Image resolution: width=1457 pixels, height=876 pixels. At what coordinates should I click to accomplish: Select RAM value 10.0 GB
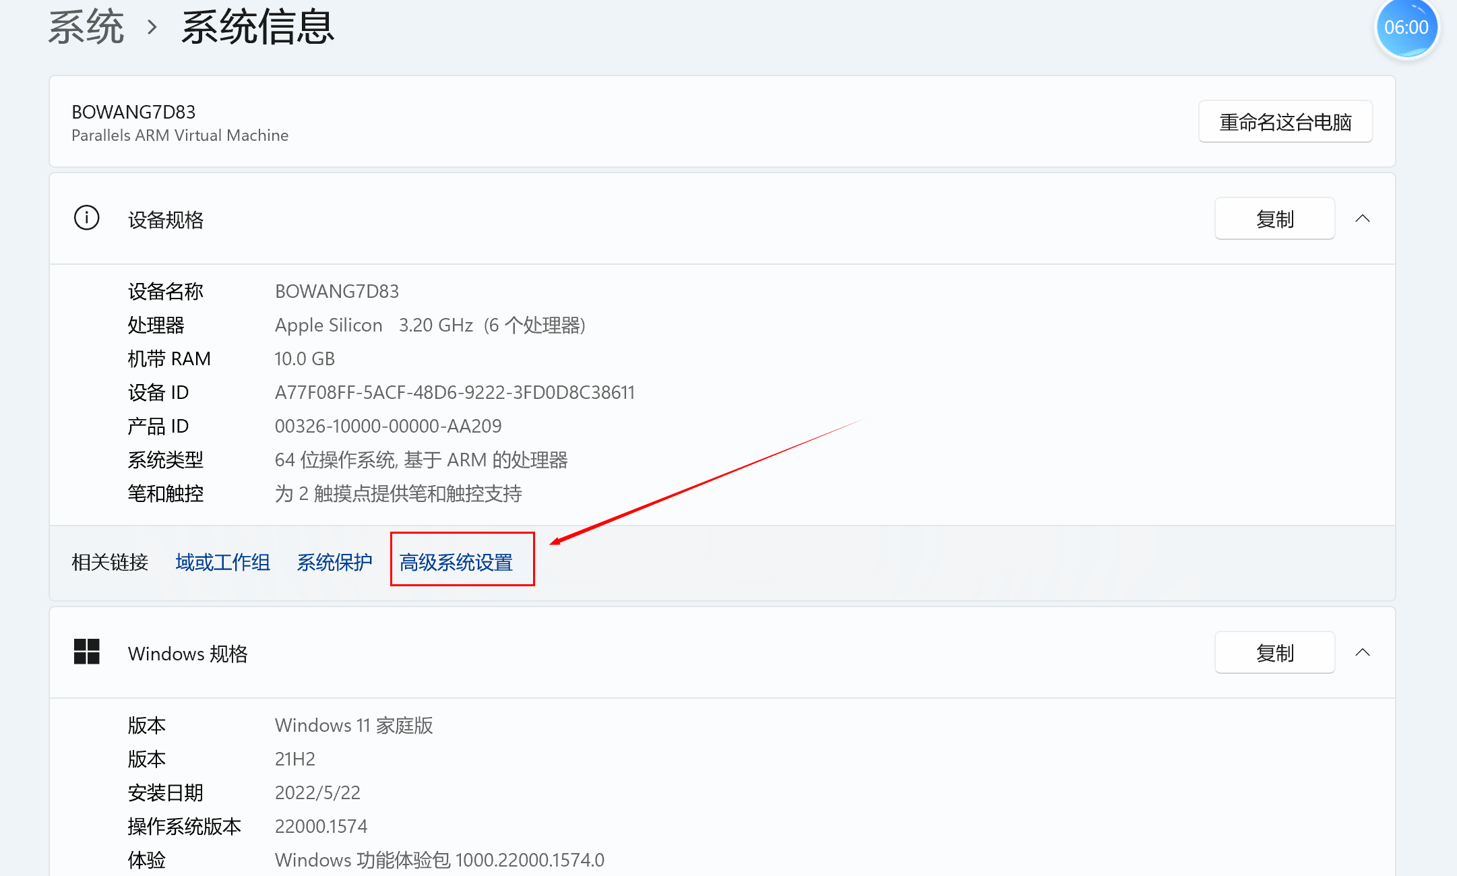[305, 358]
